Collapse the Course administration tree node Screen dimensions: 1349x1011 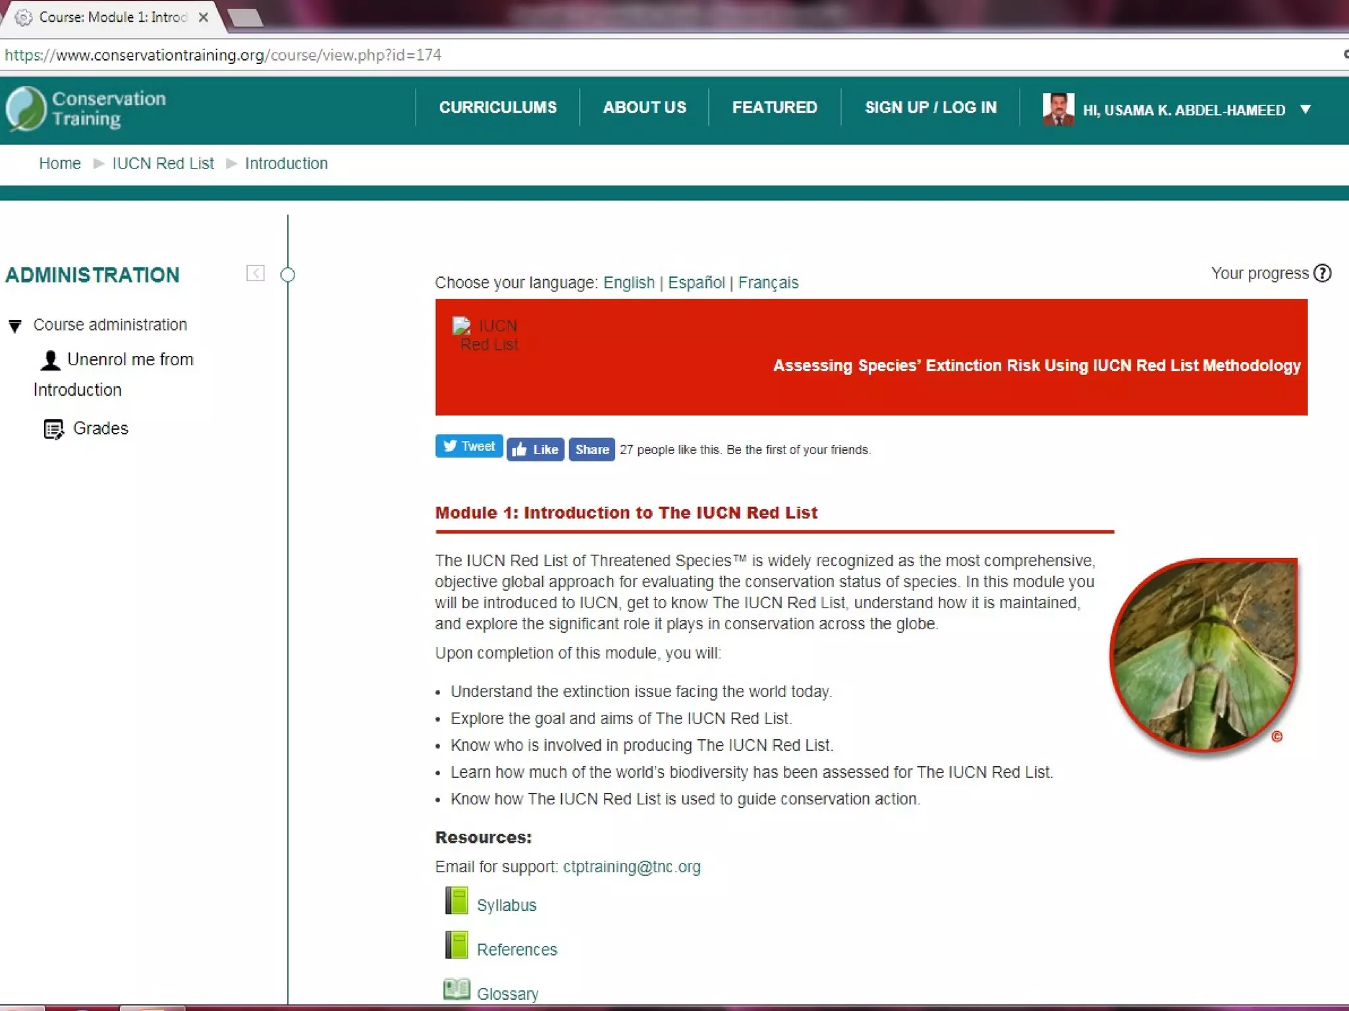pyautogui.click(x=15, y=326)
